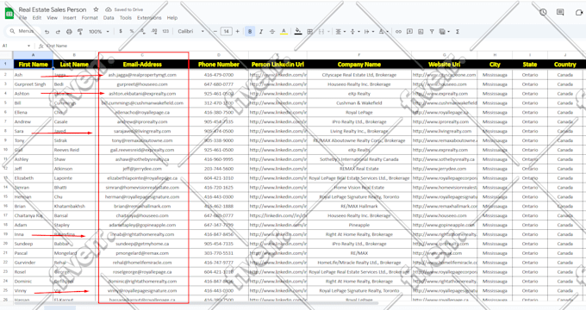Click the gurpreet@houseeo.com email cell
Screen dimensions: 586x310
[142, 84]
